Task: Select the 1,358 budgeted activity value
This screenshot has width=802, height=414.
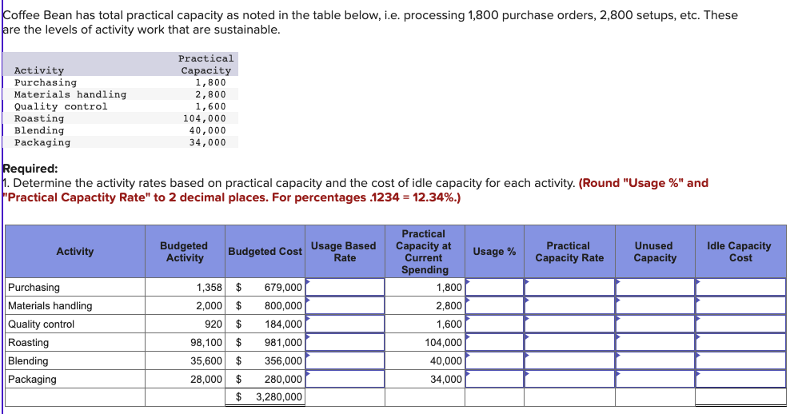Action: (x=209, y=287)
